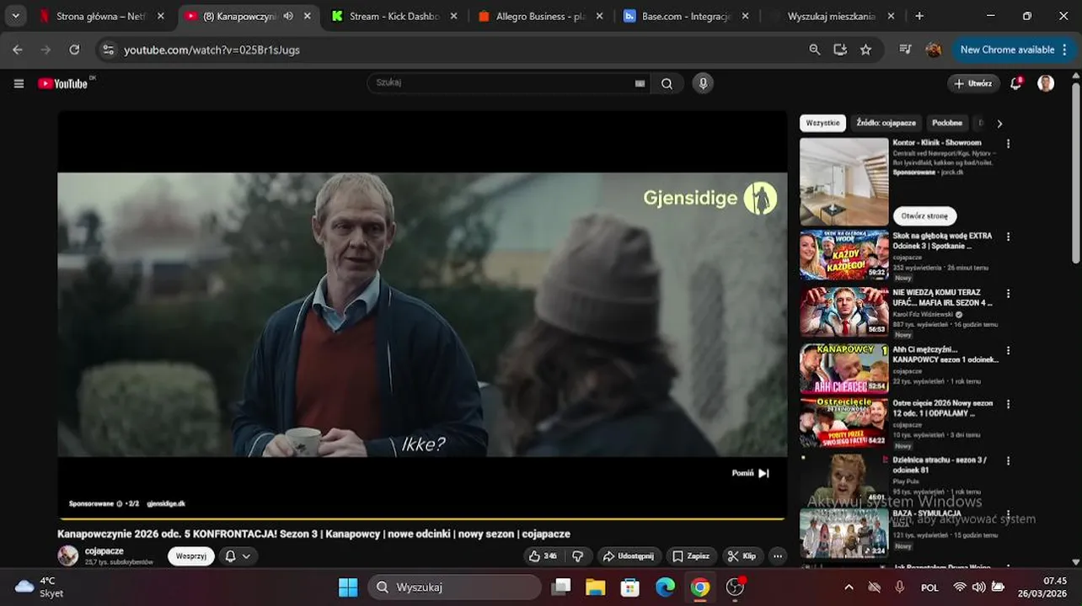Switch to Allegro Business tab
The height and width of the screenshot is (606, 1082).
click(x=541, y=16)
